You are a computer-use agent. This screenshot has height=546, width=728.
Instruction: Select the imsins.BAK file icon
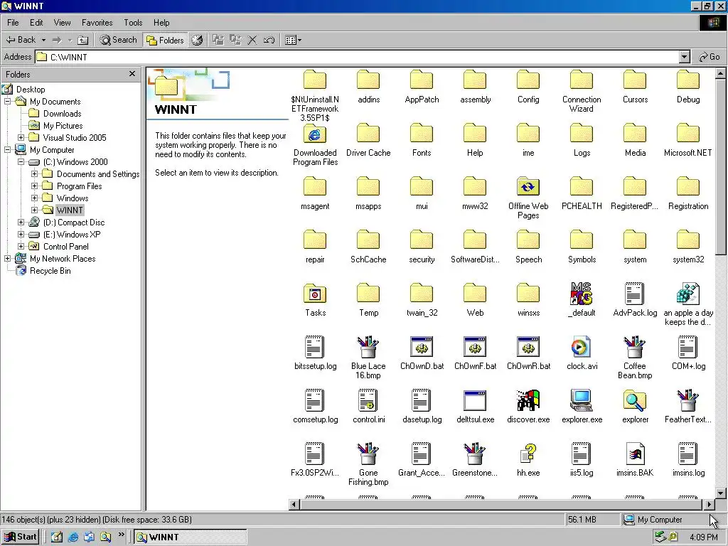[x=635, y=454]
